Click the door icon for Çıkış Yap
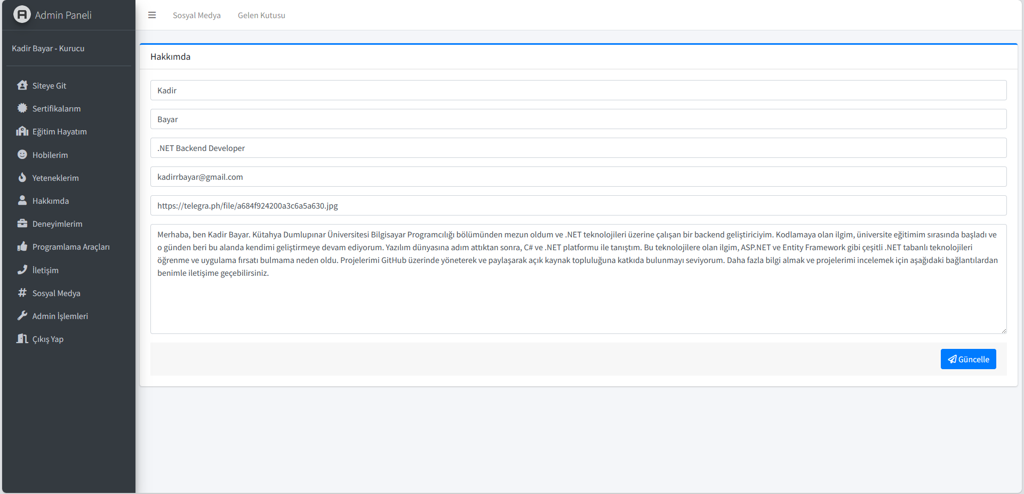 coord(22,339)
